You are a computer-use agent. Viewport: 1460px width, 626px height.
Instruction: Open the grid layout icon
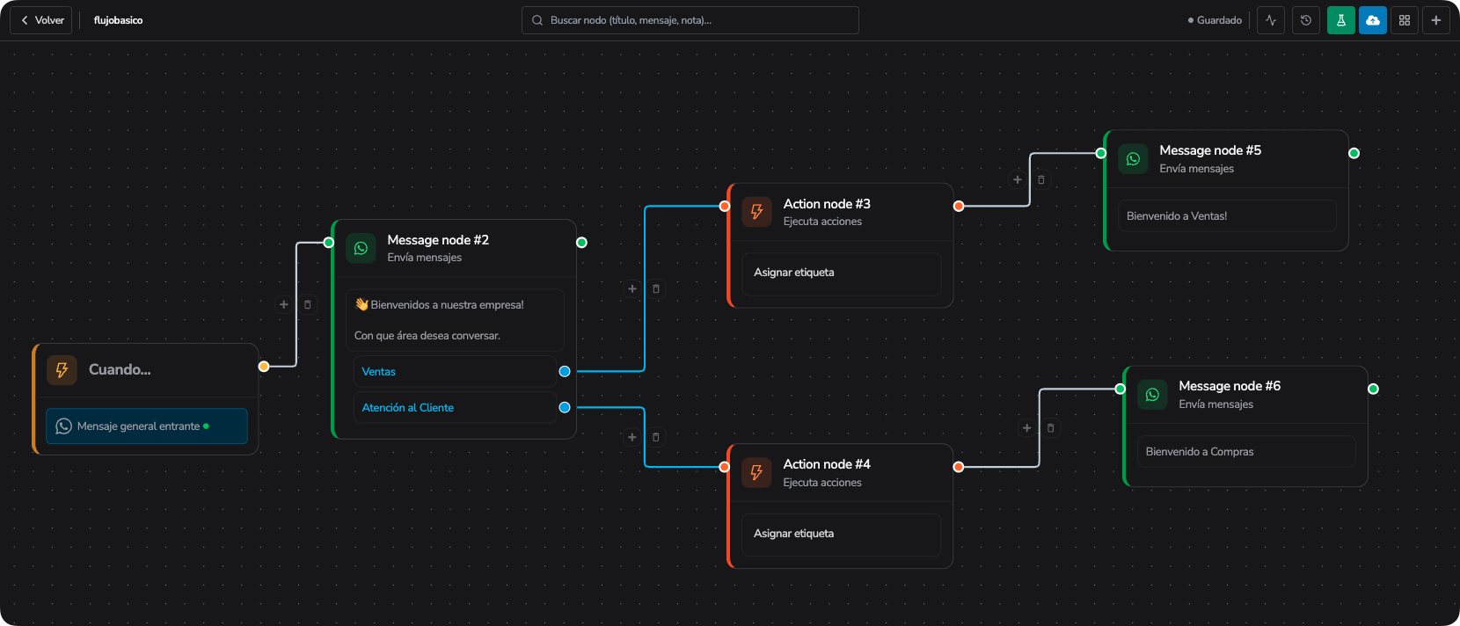pos(1405,20)
